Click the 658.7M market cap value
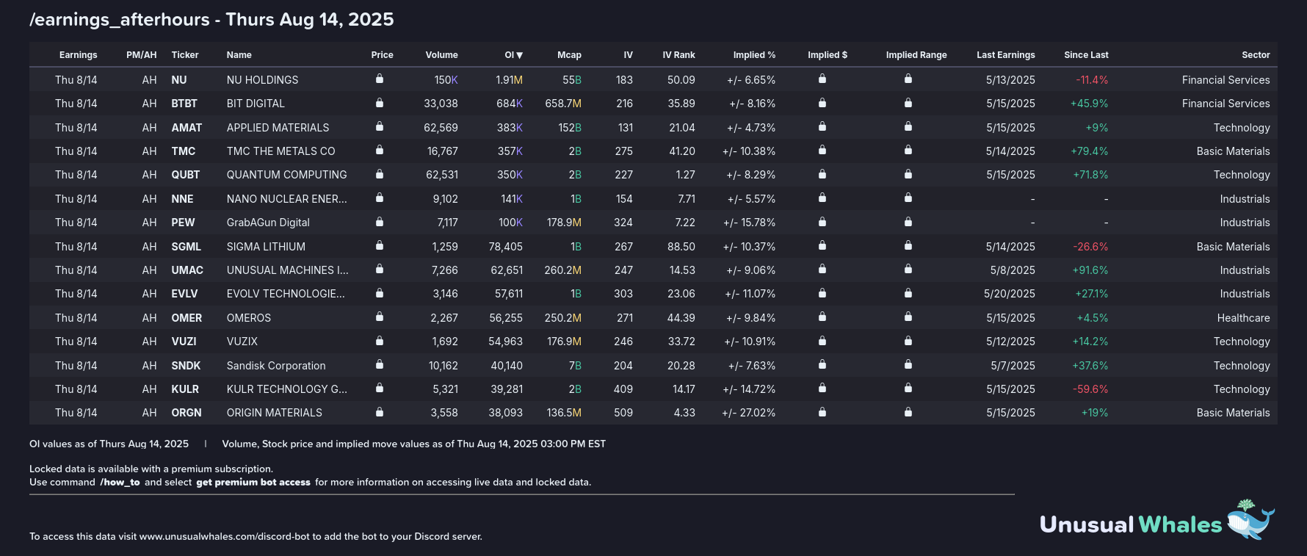1307x556 pixels. 563,104
